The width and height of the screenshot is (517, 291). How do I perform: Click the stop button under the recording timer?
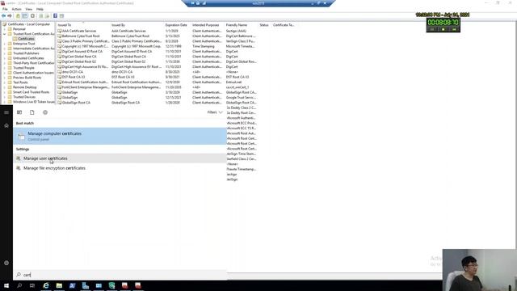(x=443, y=29)
